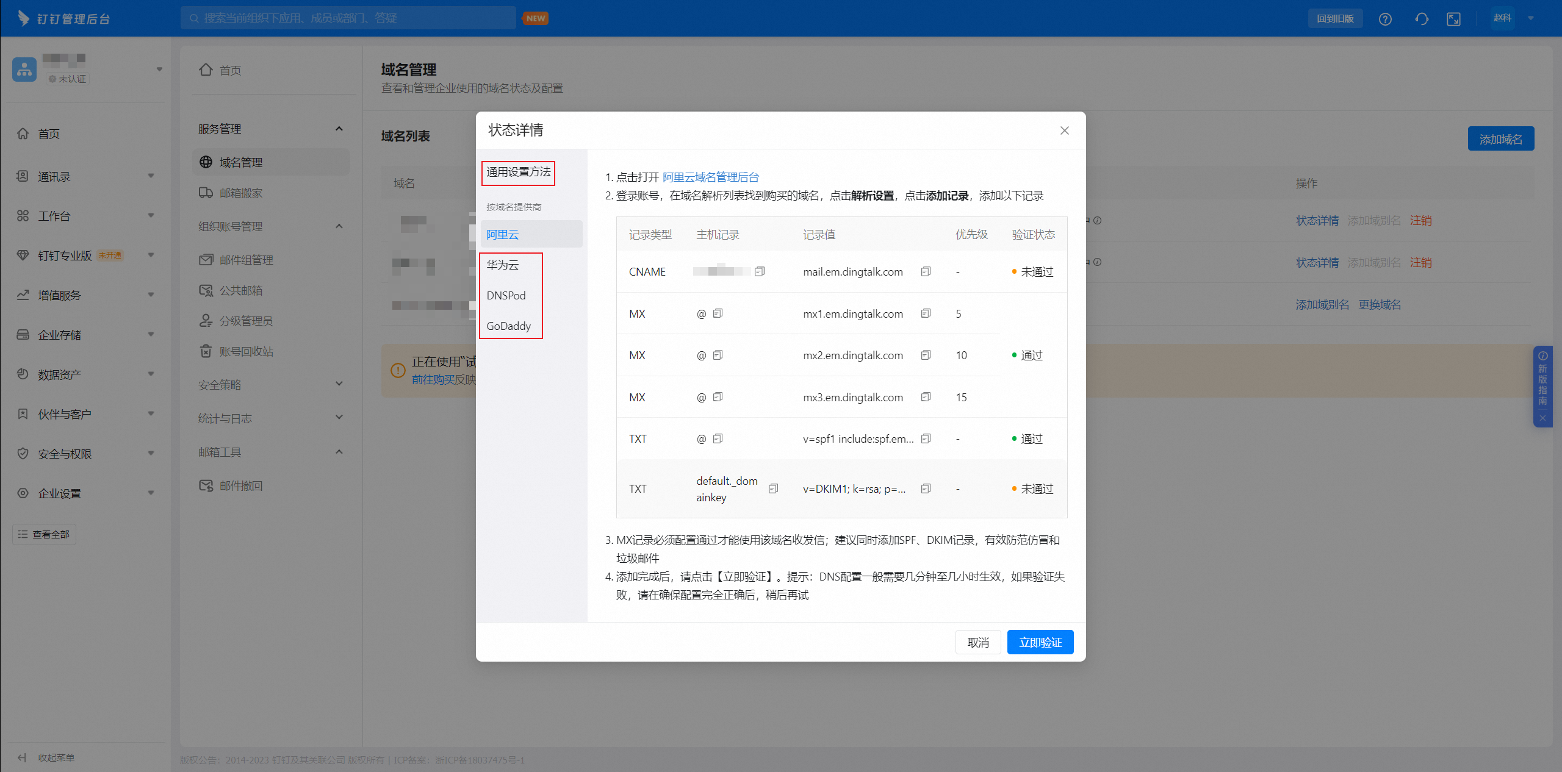The height and width of the screenshot is (772, 1562).
Task: Open 域名管理 in service menu
Action: [x=271, y=162]
